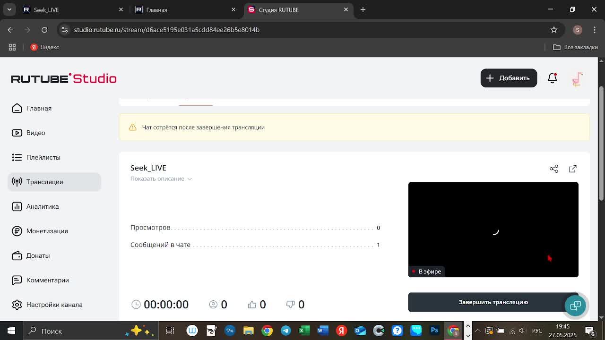This screenshot has width=605, height=340.
Task: Open a new browser tab
Action: 363,9
